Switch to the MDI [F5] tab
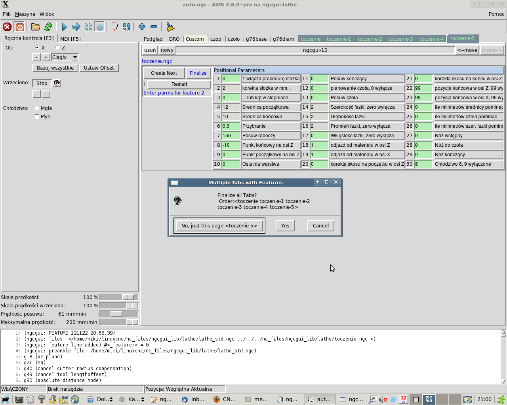The image size is (507, 405). (x=71, y=39)
